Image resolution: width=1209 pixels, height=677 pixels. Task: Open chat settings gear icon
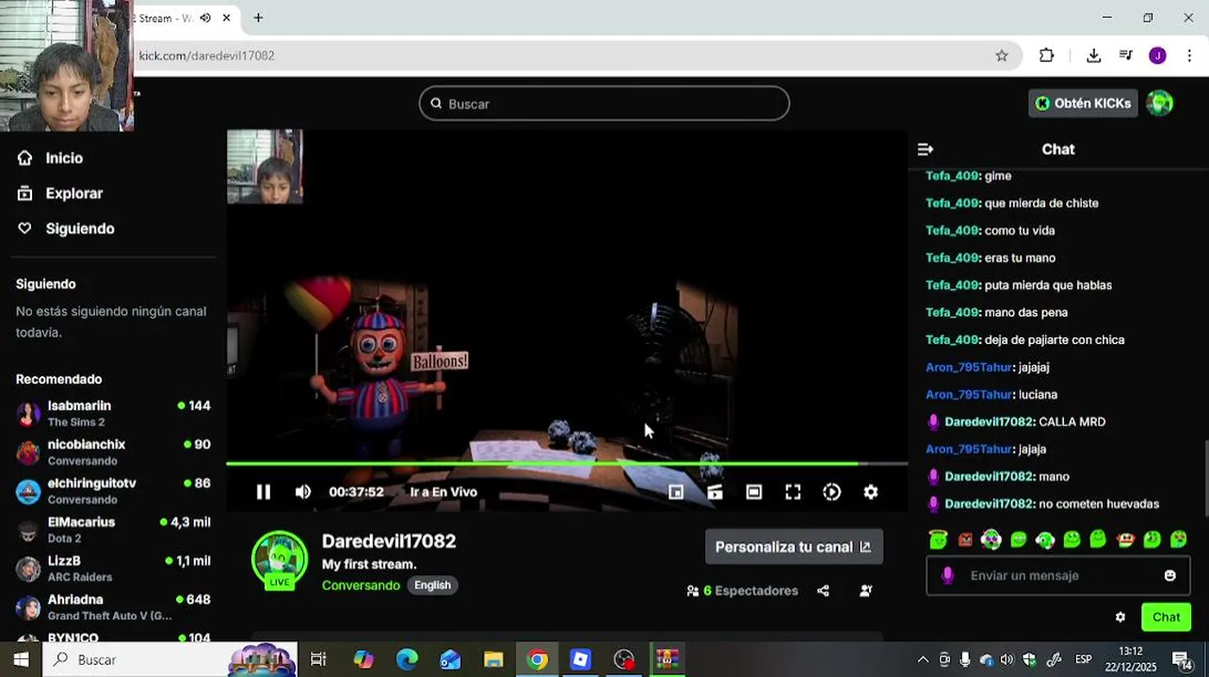coord(1120,618)
